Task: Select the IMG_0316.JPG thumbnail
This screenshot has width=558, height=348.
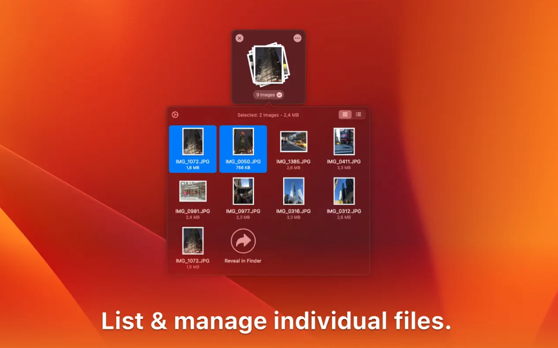Action: pyautogui.click(x=294, y=191)
